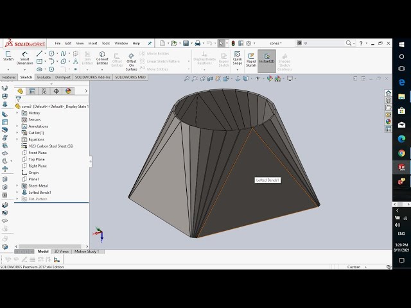Expand the Annotations tree node
The image size is (411, 308).
coord(17,126)
